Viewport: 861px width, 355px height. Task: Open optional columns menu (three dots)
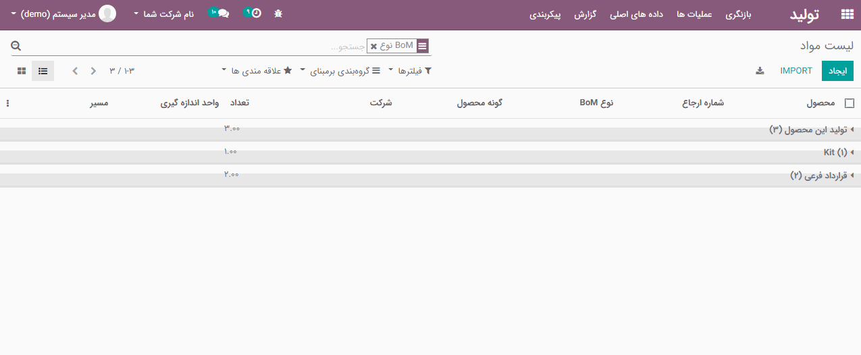pyautogui.click(x=7, y=103)
